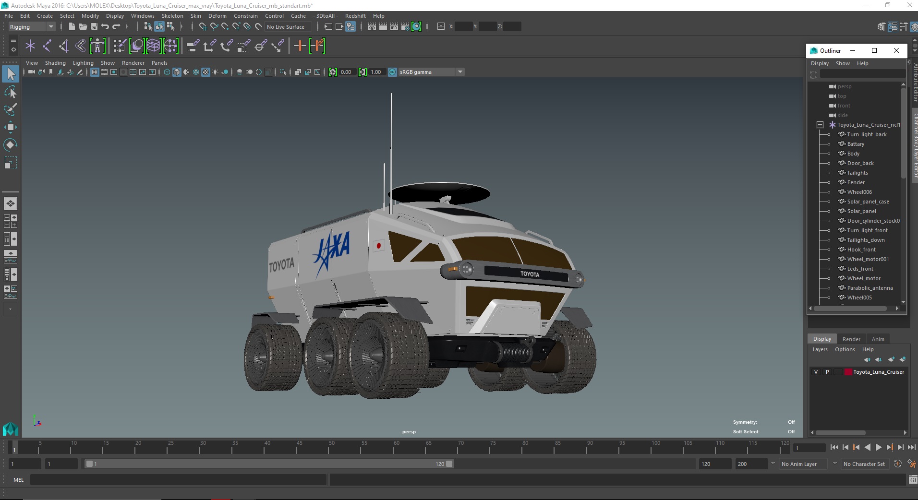Open the File menu

point(9,16)
